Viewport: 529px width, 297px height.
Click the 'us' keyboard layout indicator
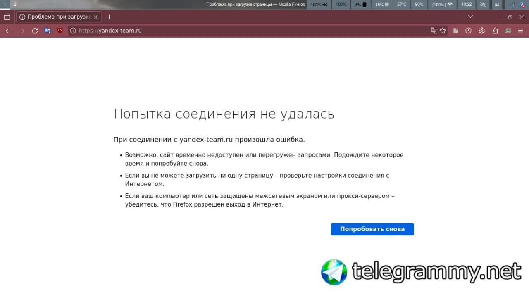[x=497, y=5]
